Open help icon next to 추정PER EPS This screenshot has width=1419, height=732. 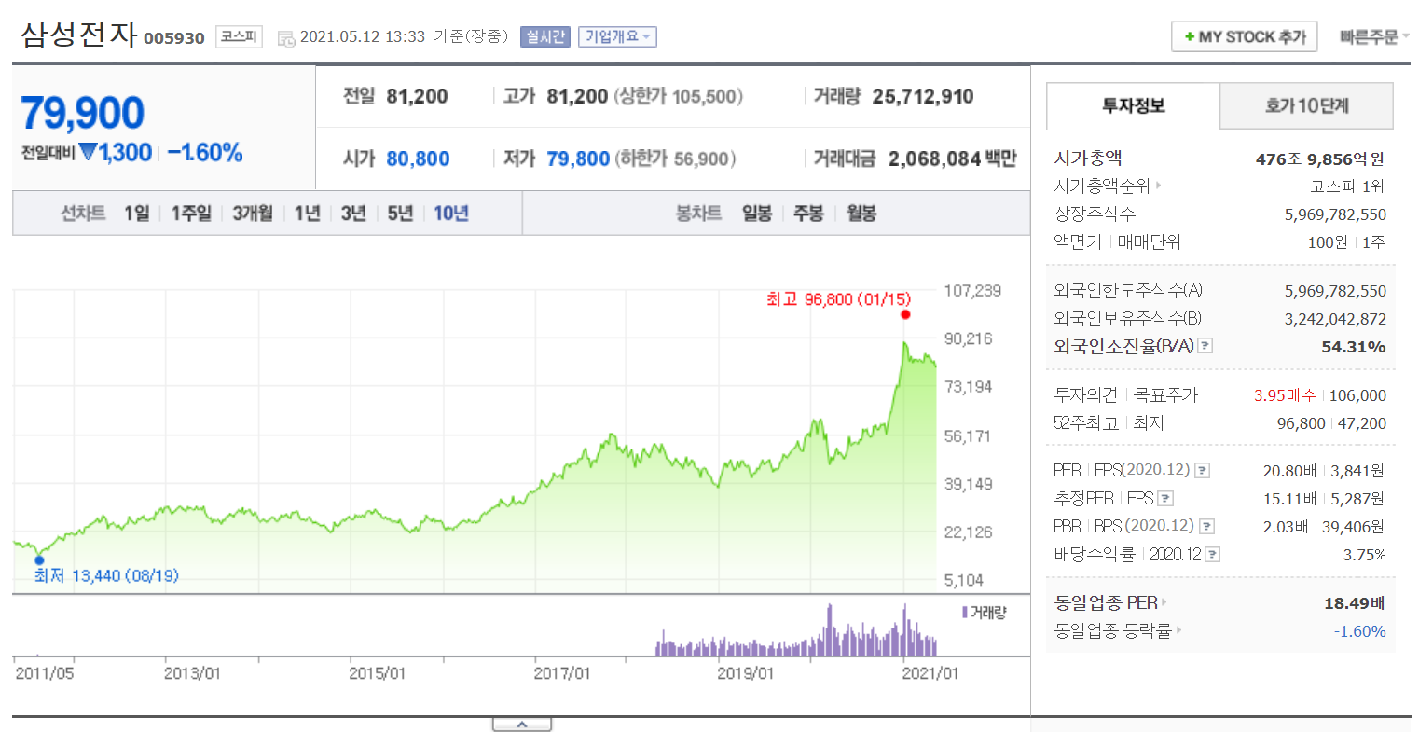1165,498
